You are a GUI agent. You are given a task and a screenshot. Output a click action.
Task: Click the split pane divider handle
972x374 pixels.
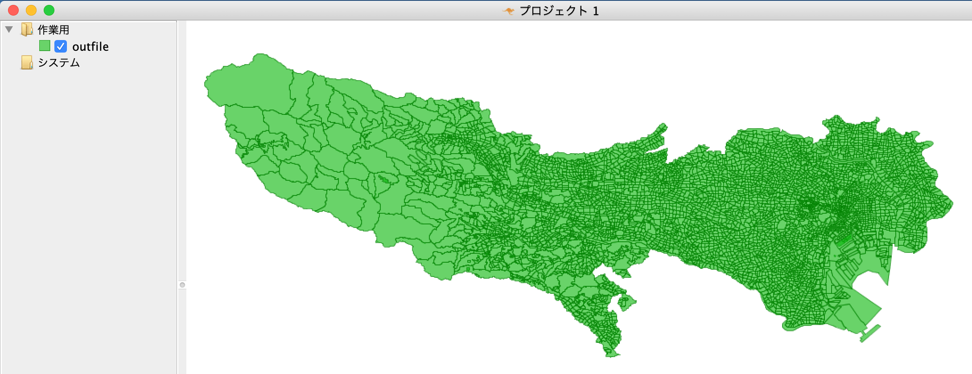point(182,285)
